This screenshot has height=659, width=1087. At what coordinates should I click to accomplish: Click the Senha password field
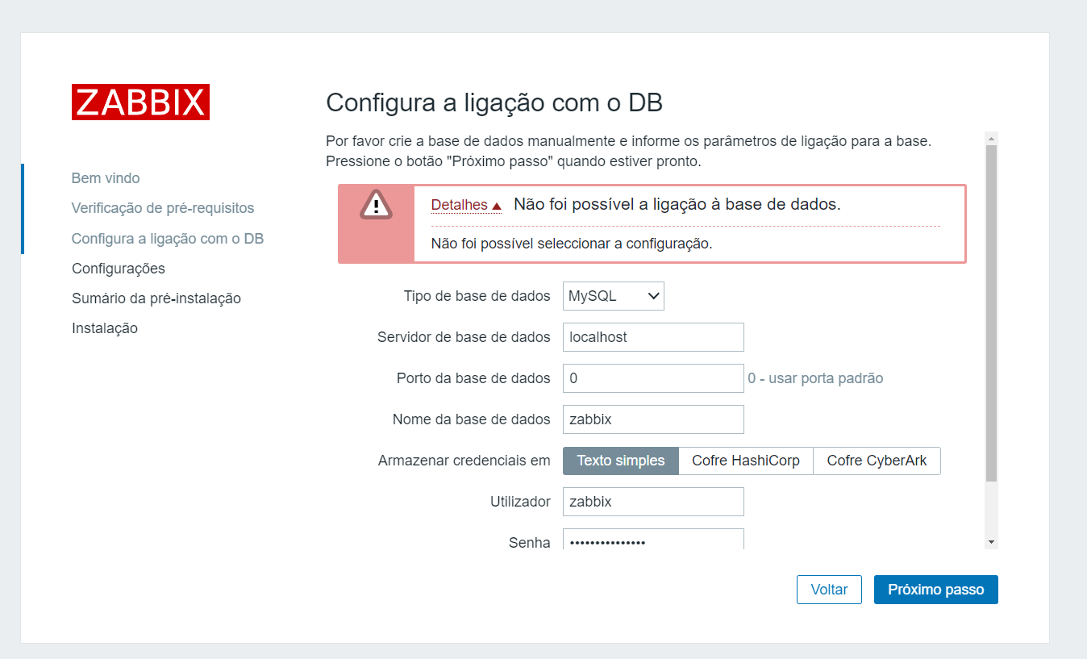coord(653,540)
